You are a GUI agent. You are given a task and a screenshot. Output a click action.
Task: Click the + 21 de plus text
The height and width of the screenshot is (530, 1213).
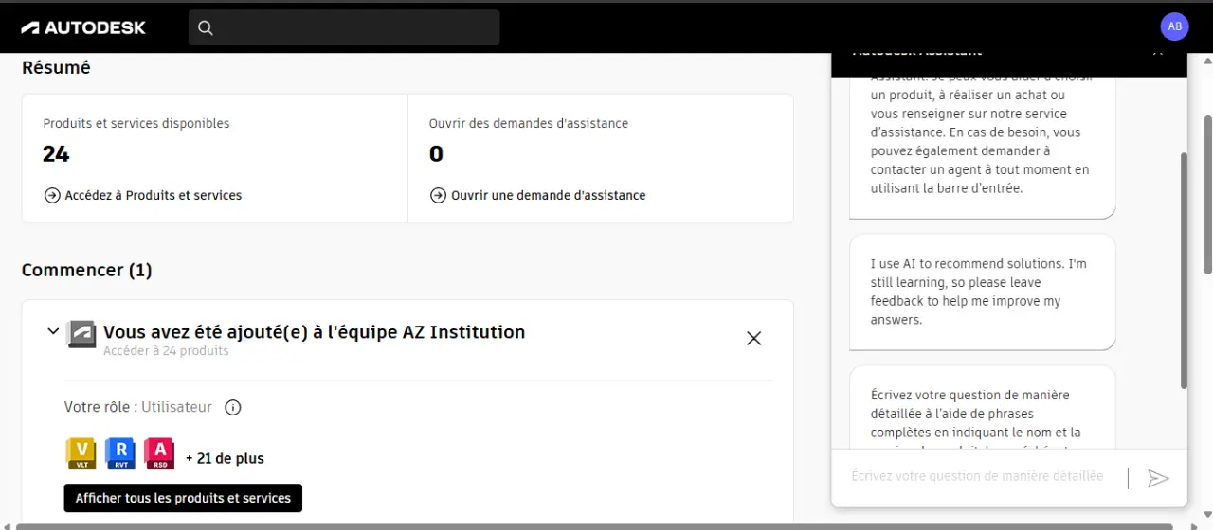click(x=225, y=458)
